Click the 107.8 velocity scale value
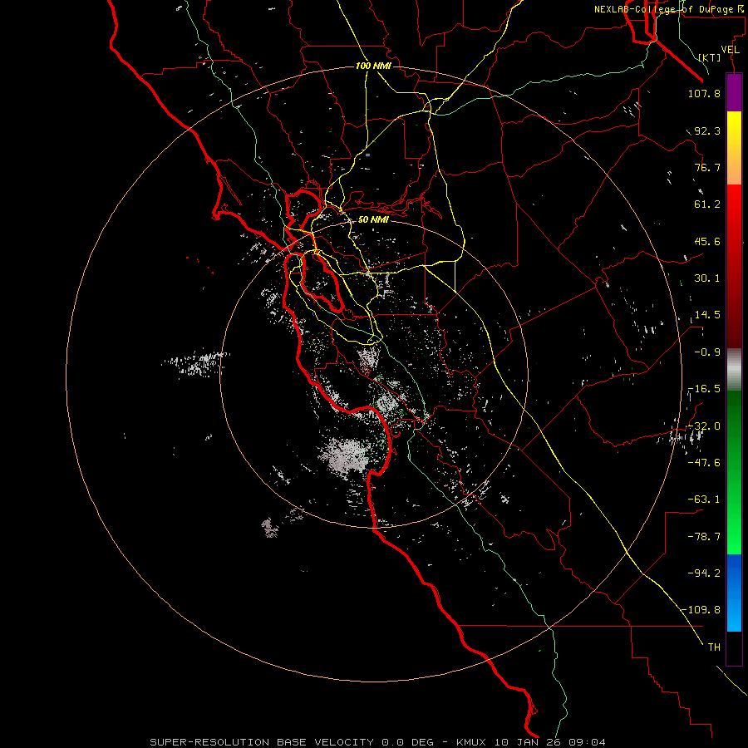The image size is (748, 748). pos(704,93)
